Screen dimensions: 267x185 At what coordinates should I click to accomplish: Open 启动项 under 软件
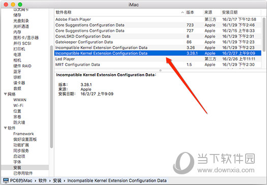(19, 156)
